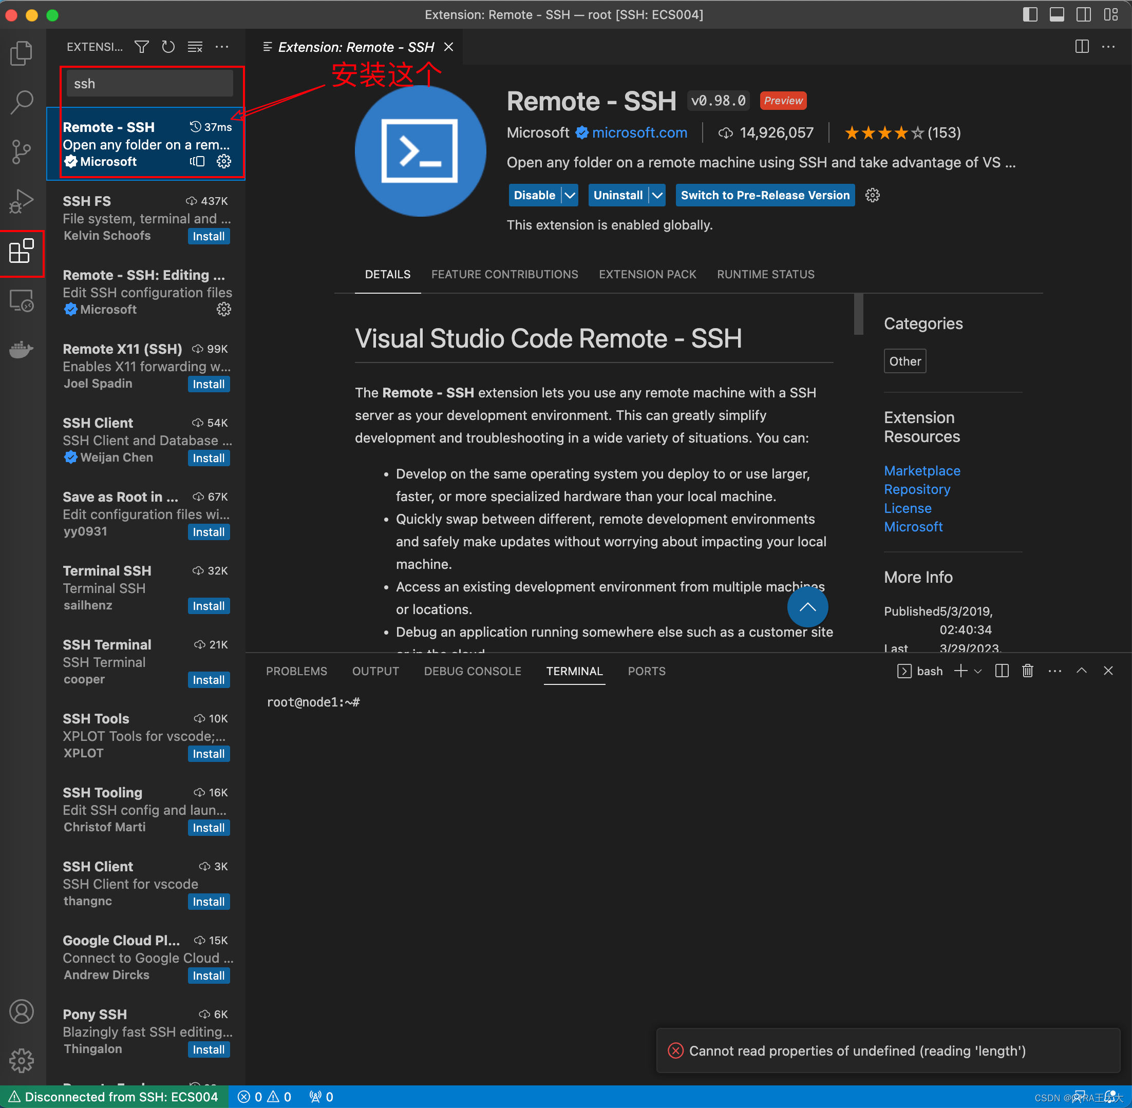Open the Search view in activity bar

tap(22, 102)
